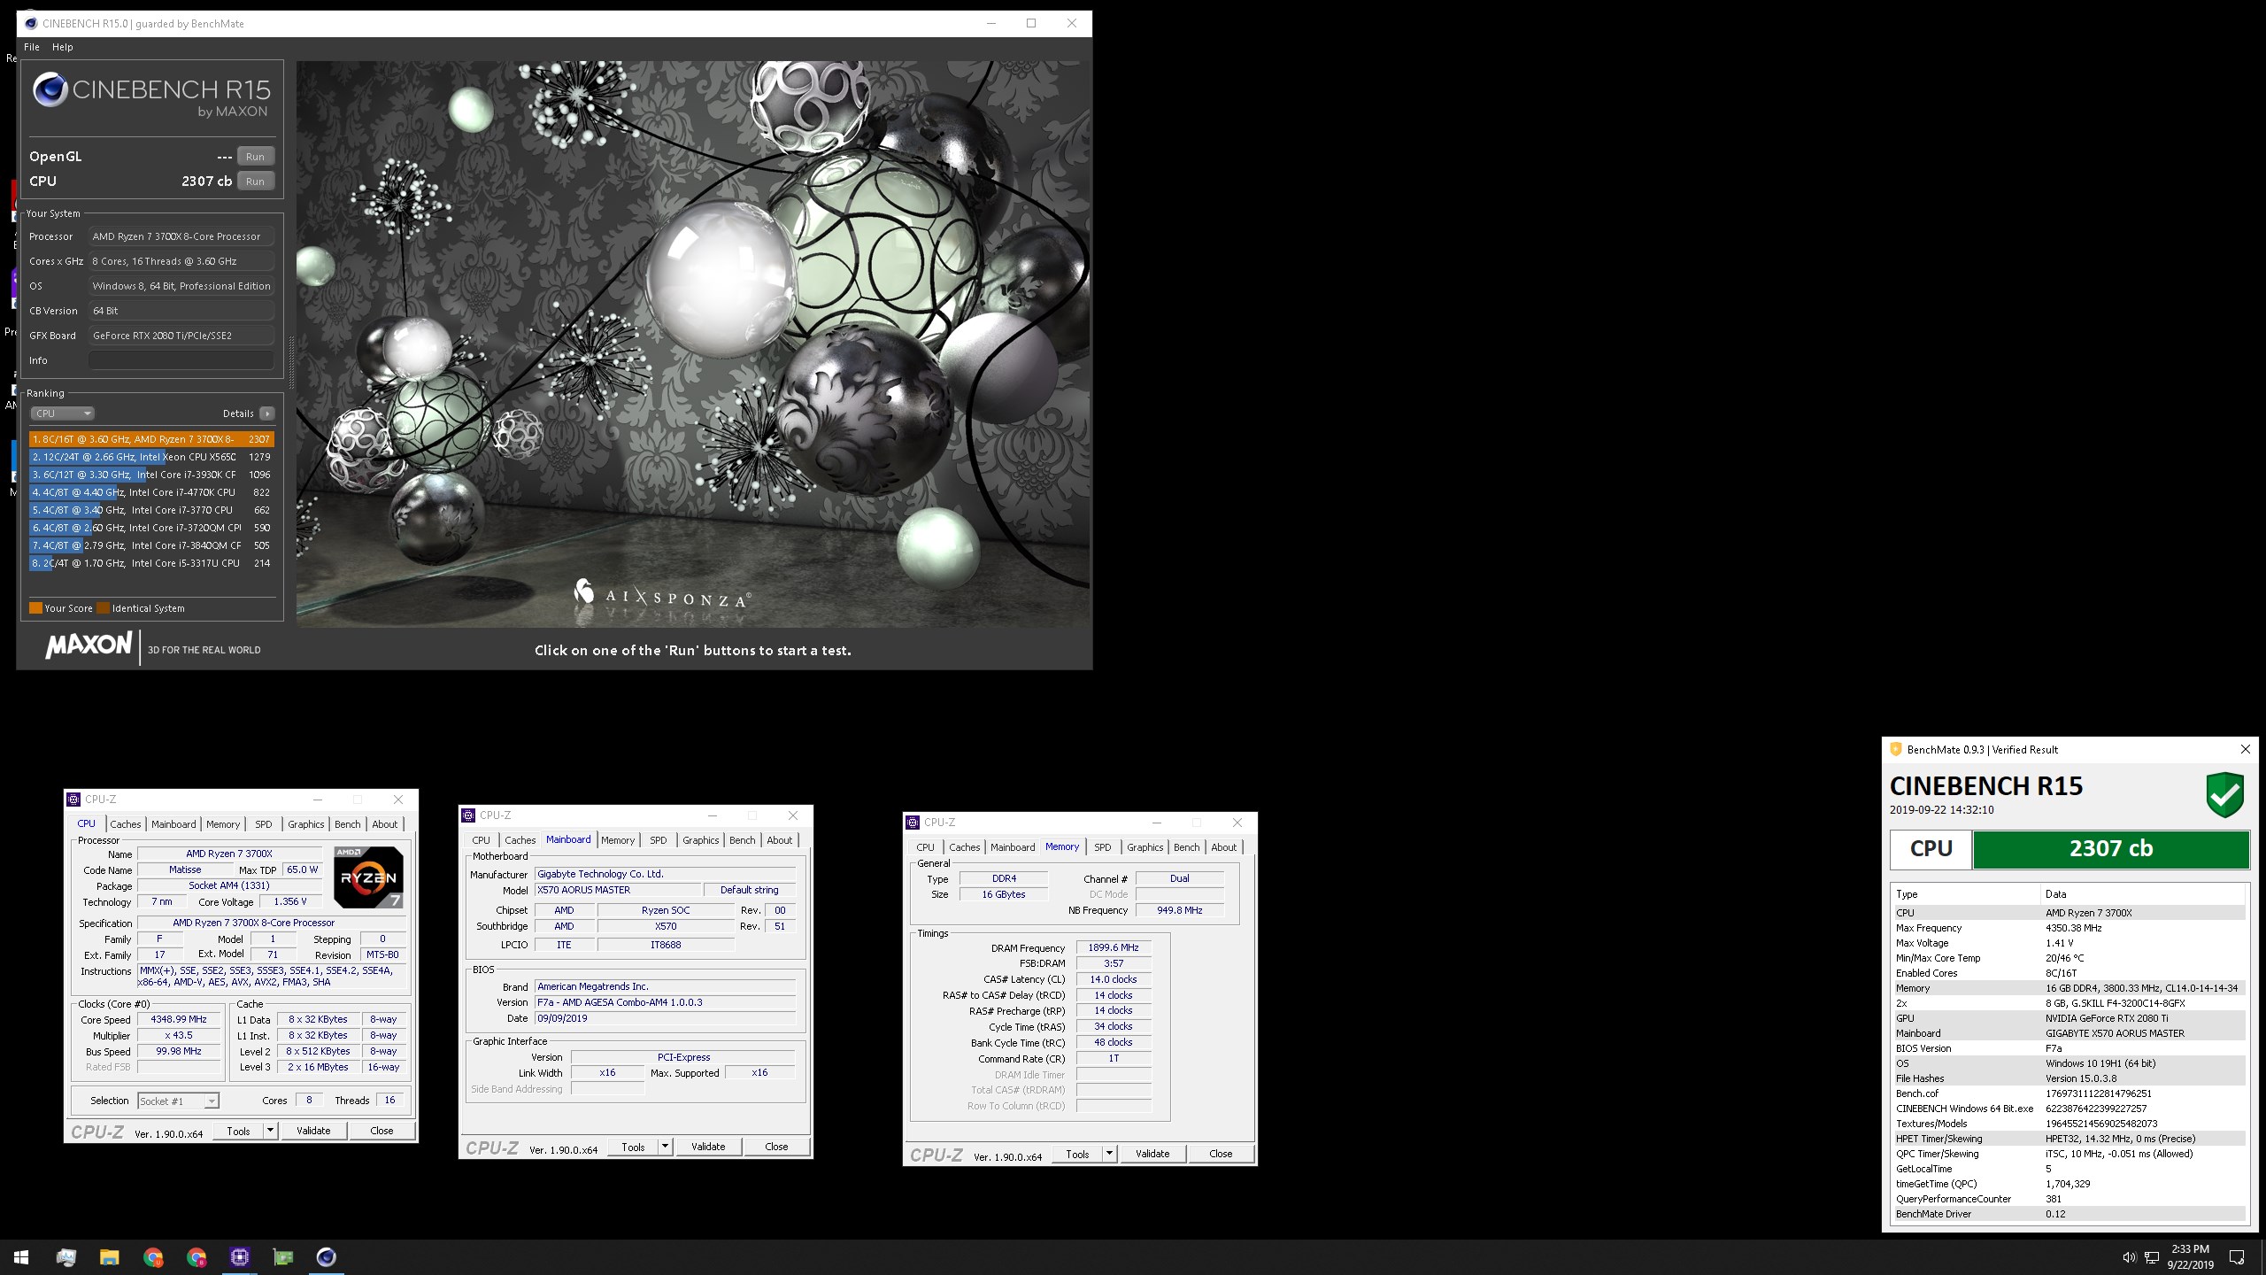Click the green 2307 cb score in BenchMate
Image resolution: width=2266 pixels, height=1275 pixels.
(2110, 849)
